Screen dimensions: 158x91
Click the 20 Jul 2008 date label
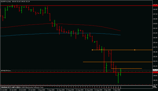[x=13, y=90]
